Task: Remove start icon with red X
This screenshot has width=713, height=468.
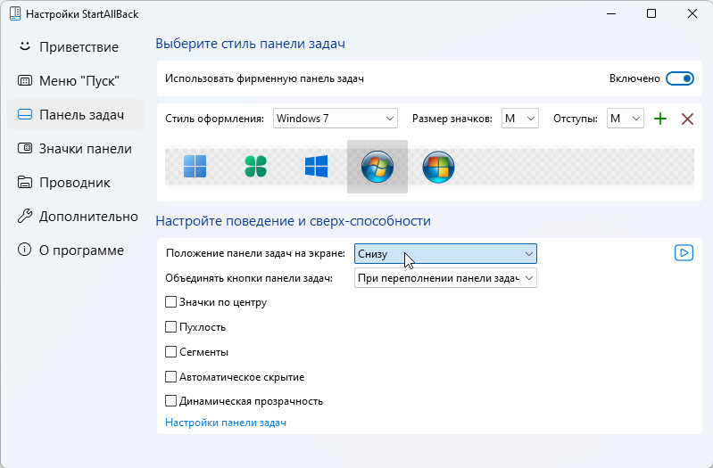Action: click(687, 119)
